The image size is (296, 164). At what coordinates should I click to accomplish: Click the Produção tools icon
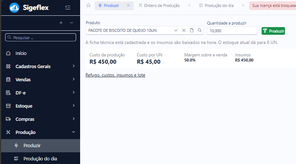(x=8, y=132)
